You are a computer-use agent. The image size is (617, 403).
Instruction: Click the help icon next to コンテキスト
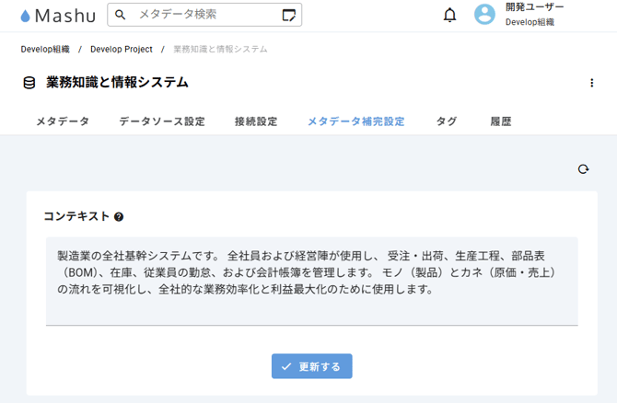point(119,217)
